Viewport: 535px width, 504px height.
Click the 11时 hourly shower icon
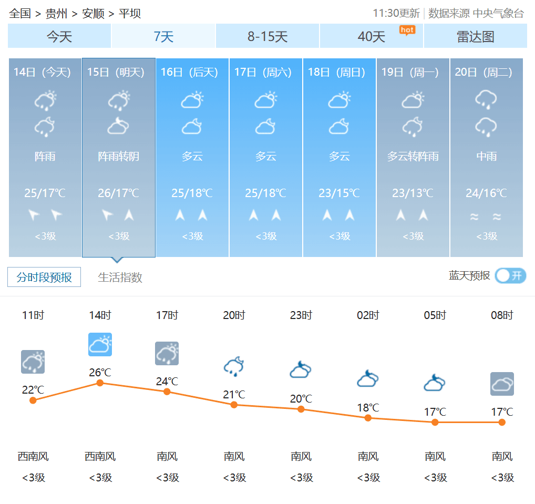(33, 362)
